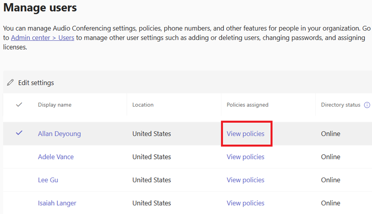
Task: Open the Admin center > Users link
Action: [x=43, y=38]
